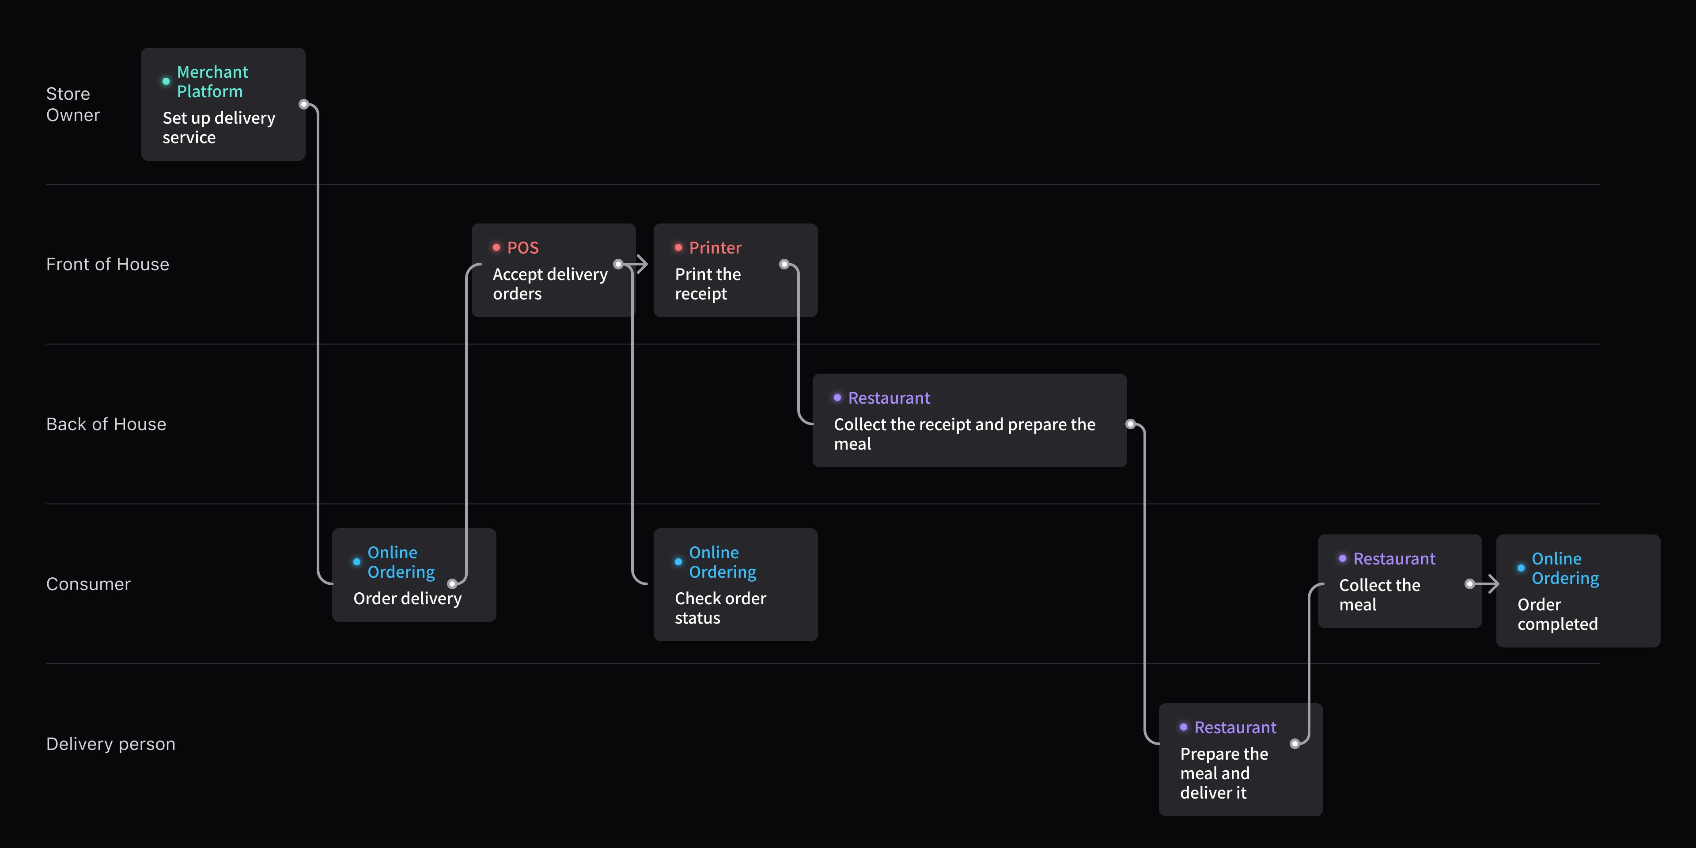Click the red dot next to POS

click(x=496, y=247)
